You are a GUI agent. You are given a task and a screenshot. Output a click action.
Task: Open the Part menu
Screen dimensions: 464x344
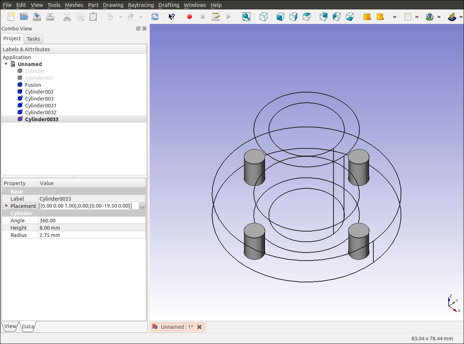[93, 5]
